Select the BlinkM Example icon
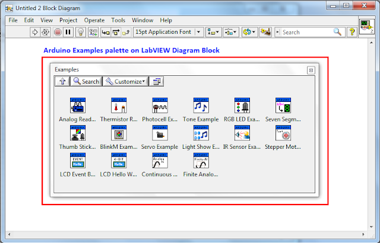This screenshot has width=380, height=243. pyautogui.click(x=119, y=133)
